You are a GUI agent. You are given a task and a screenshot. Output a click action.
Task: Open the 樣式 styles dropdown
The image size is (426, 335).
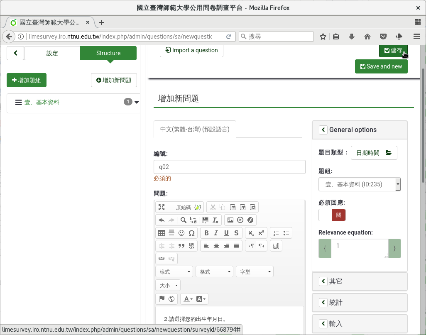174,272
